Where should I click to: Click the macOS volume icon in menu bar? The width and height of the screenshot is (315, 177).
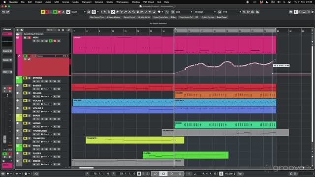(279, 2)
